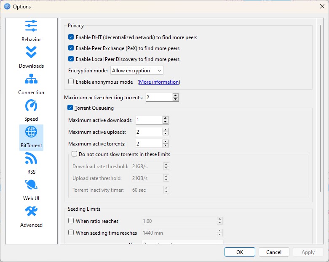The height and width of the screenshot is (262, 329).
Task: Enable anonymous mode checkbox
Action: [71, 82]
